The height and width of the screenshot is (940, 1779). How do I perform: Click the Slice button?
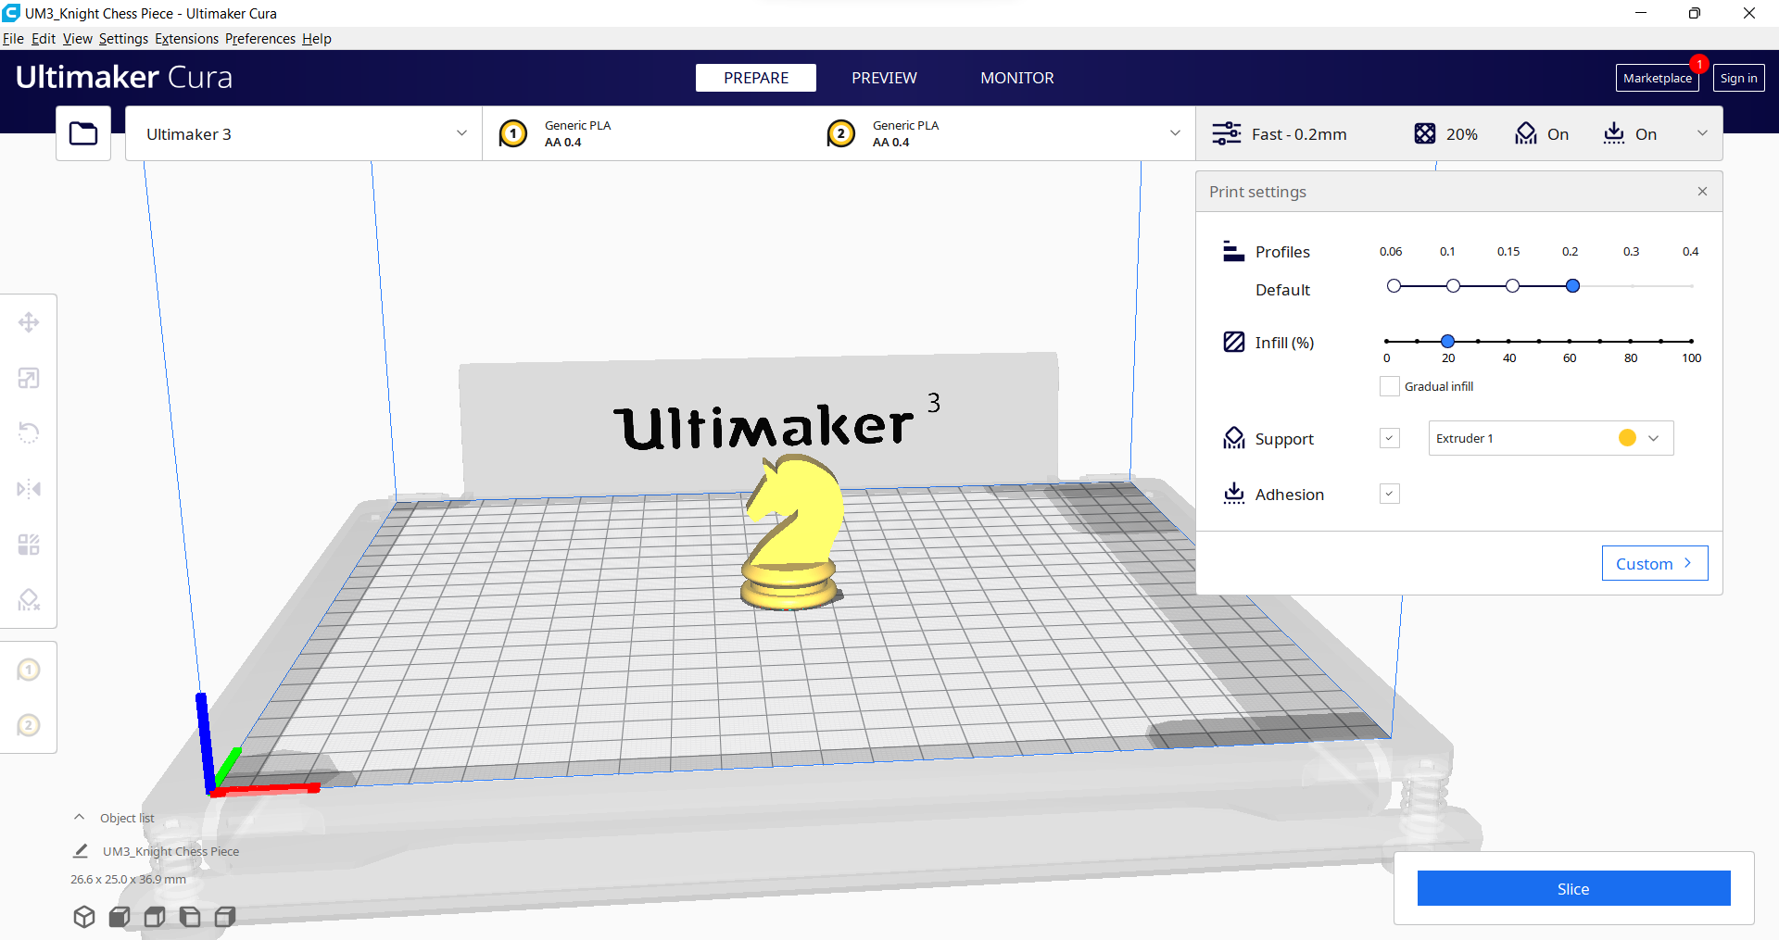[x=1573, y=888]
